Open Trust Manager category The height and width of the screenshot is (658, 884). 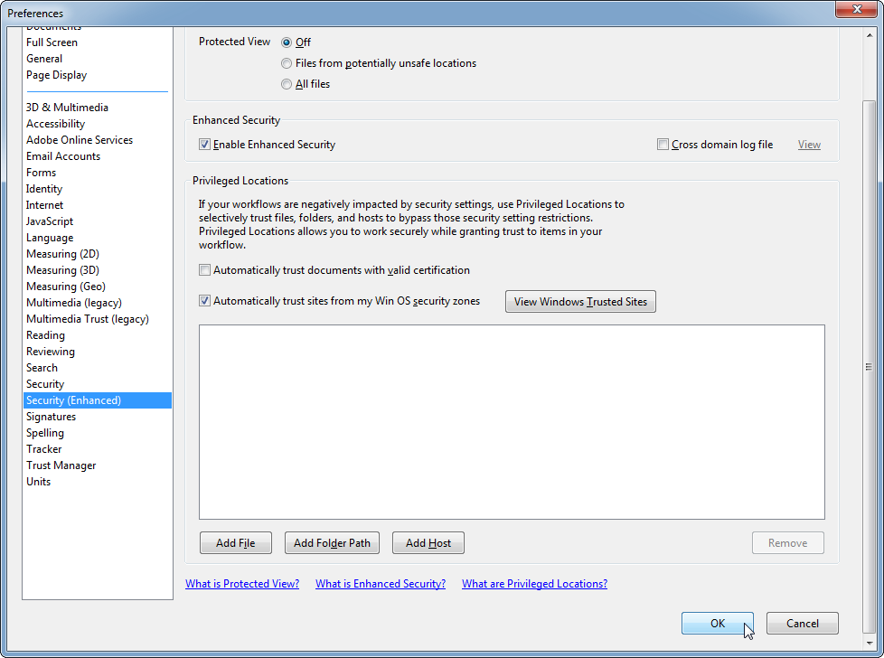(x=61, y=465)
